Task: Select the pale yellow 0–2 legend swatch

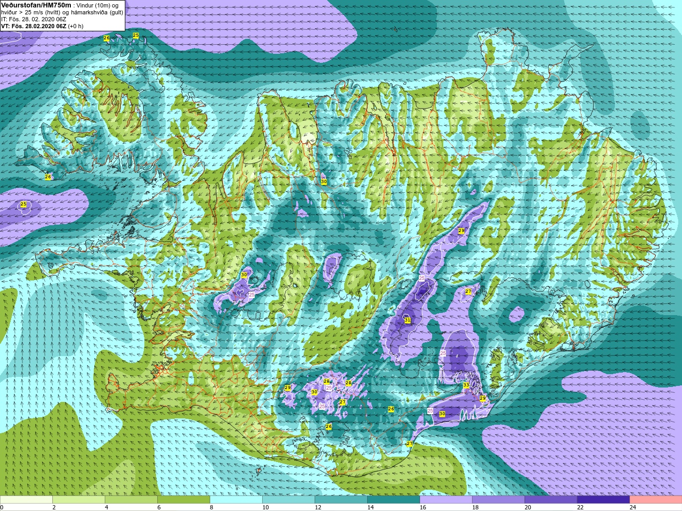Action: [27, 500]
